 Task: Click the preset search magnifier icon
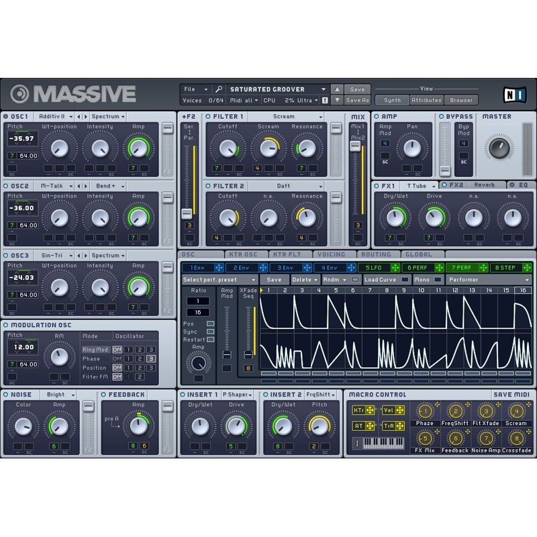(x=219, y=89)
